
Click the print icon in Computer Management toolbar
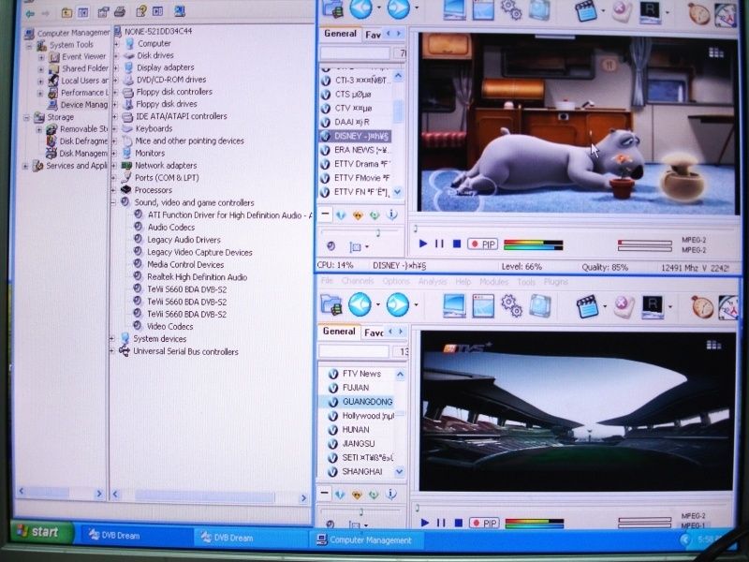(x=119, y=12)
